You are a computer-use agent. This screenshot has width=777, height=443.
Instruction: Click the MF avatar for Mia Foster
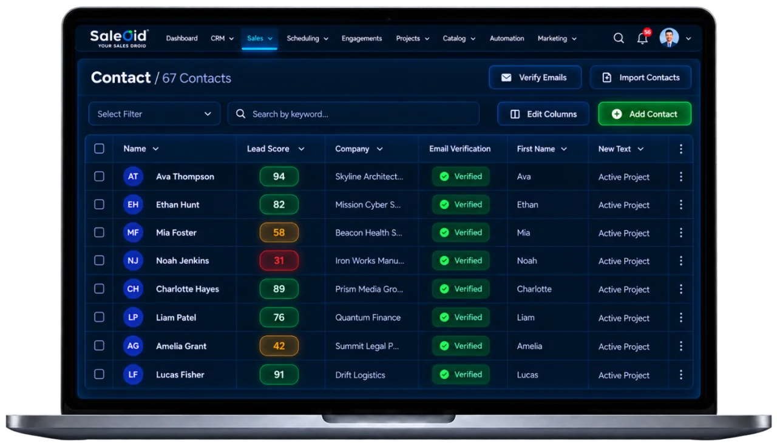(x=133, y=232)
